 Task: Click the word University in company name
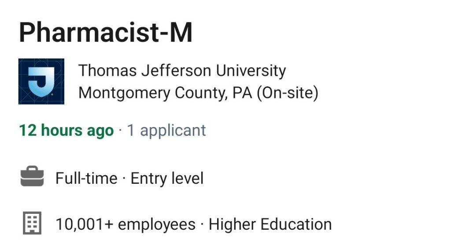251,71
